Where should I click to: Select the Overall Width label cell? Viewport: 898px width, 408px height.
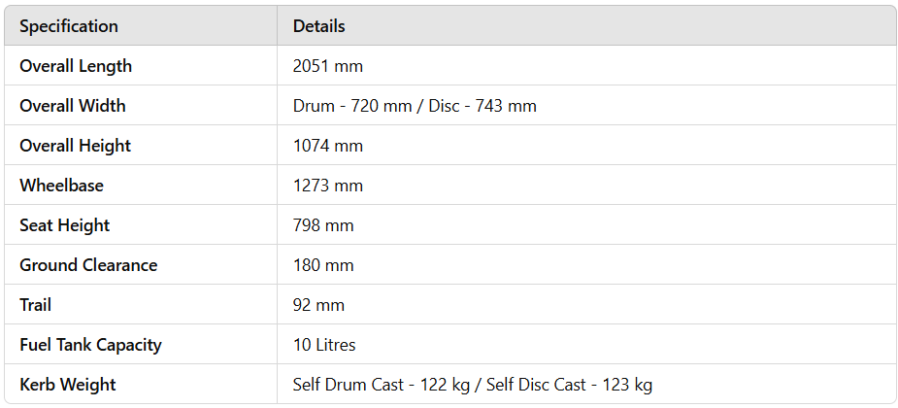pyautogui.click(x=73, y=106)
